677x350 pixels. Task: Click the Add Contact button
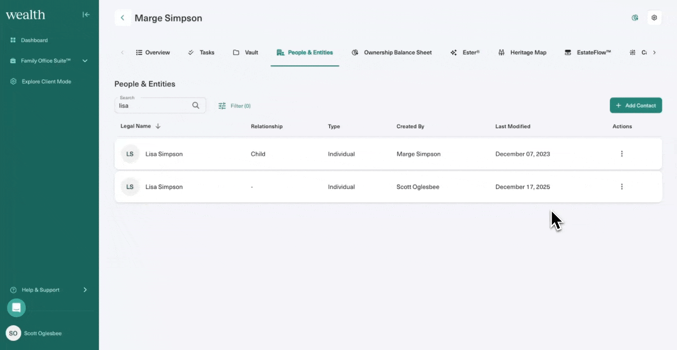[636, 105]
